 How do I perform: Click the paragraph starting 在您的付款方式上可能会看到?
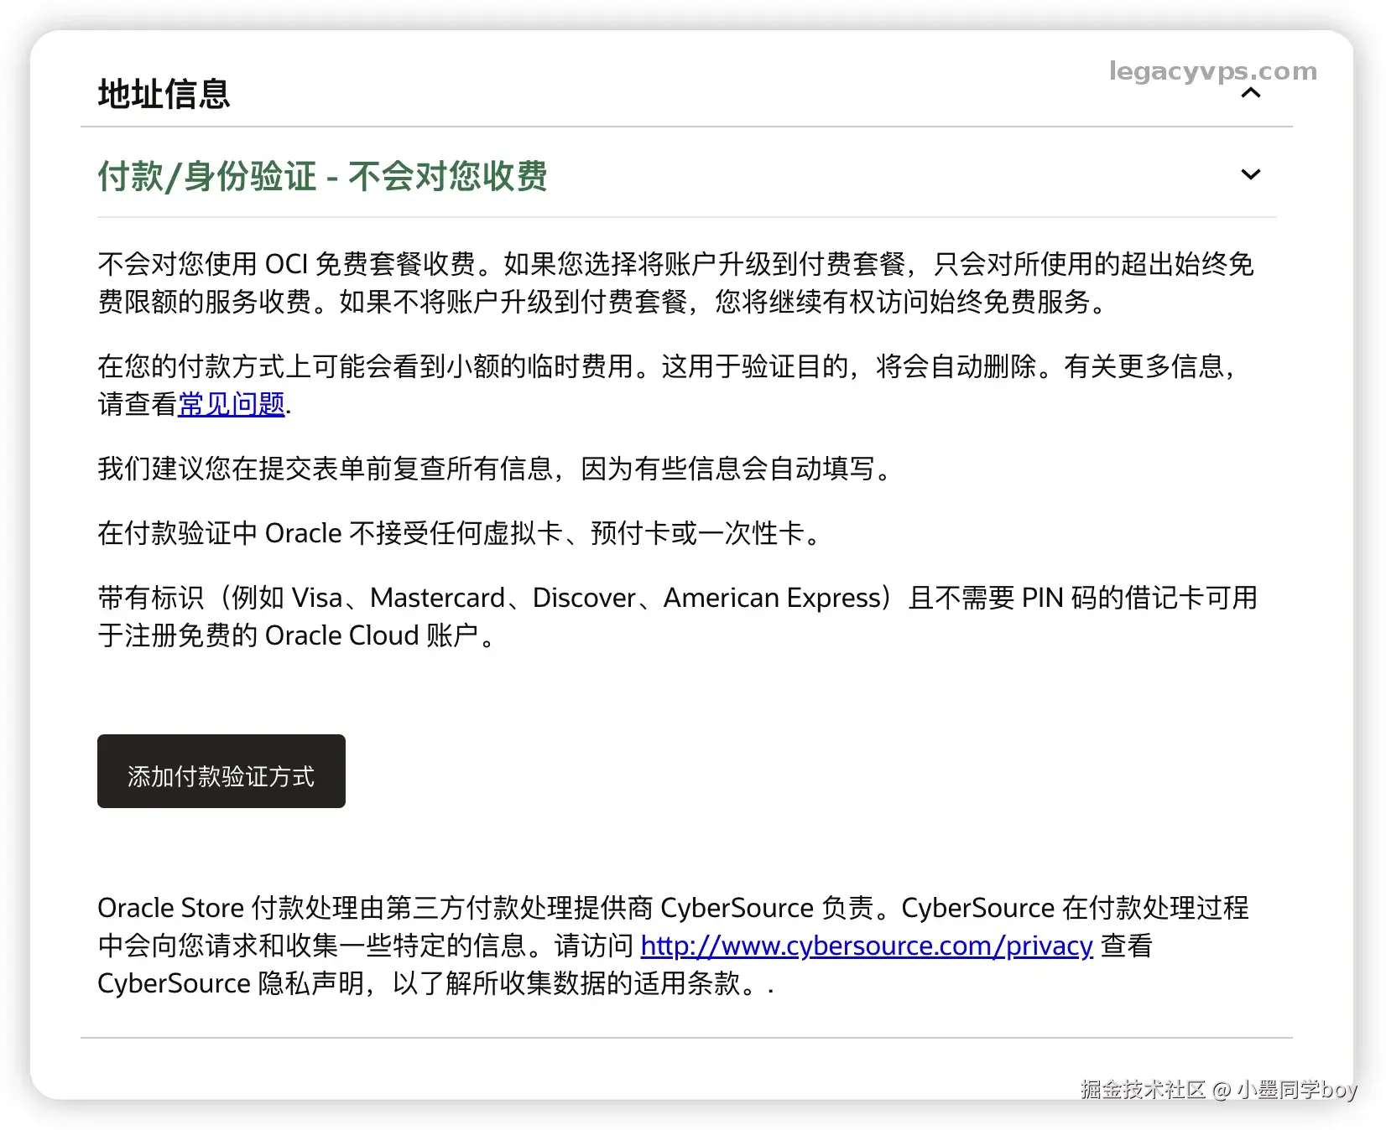(x=667, y=385)
